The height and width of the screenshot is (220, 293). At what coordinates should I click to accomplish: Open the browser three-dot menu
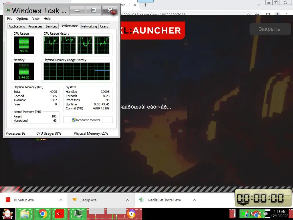(287, 14)
